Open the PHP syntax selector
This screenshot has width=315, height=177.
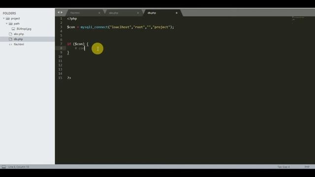(x=307, y=167)
